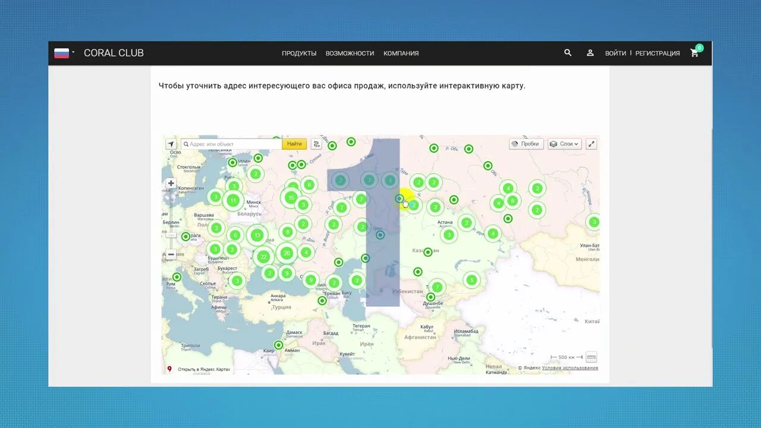This screenshot has height=428, width=761.
Task: Click the office cluster marked 22
Action: click(263, 257)
